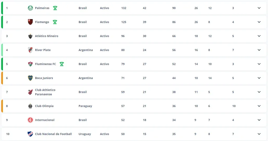Expand the River Plate row chevron
Image resolution: width=268 pixels, height=141 pixels.
click(259, 50)
